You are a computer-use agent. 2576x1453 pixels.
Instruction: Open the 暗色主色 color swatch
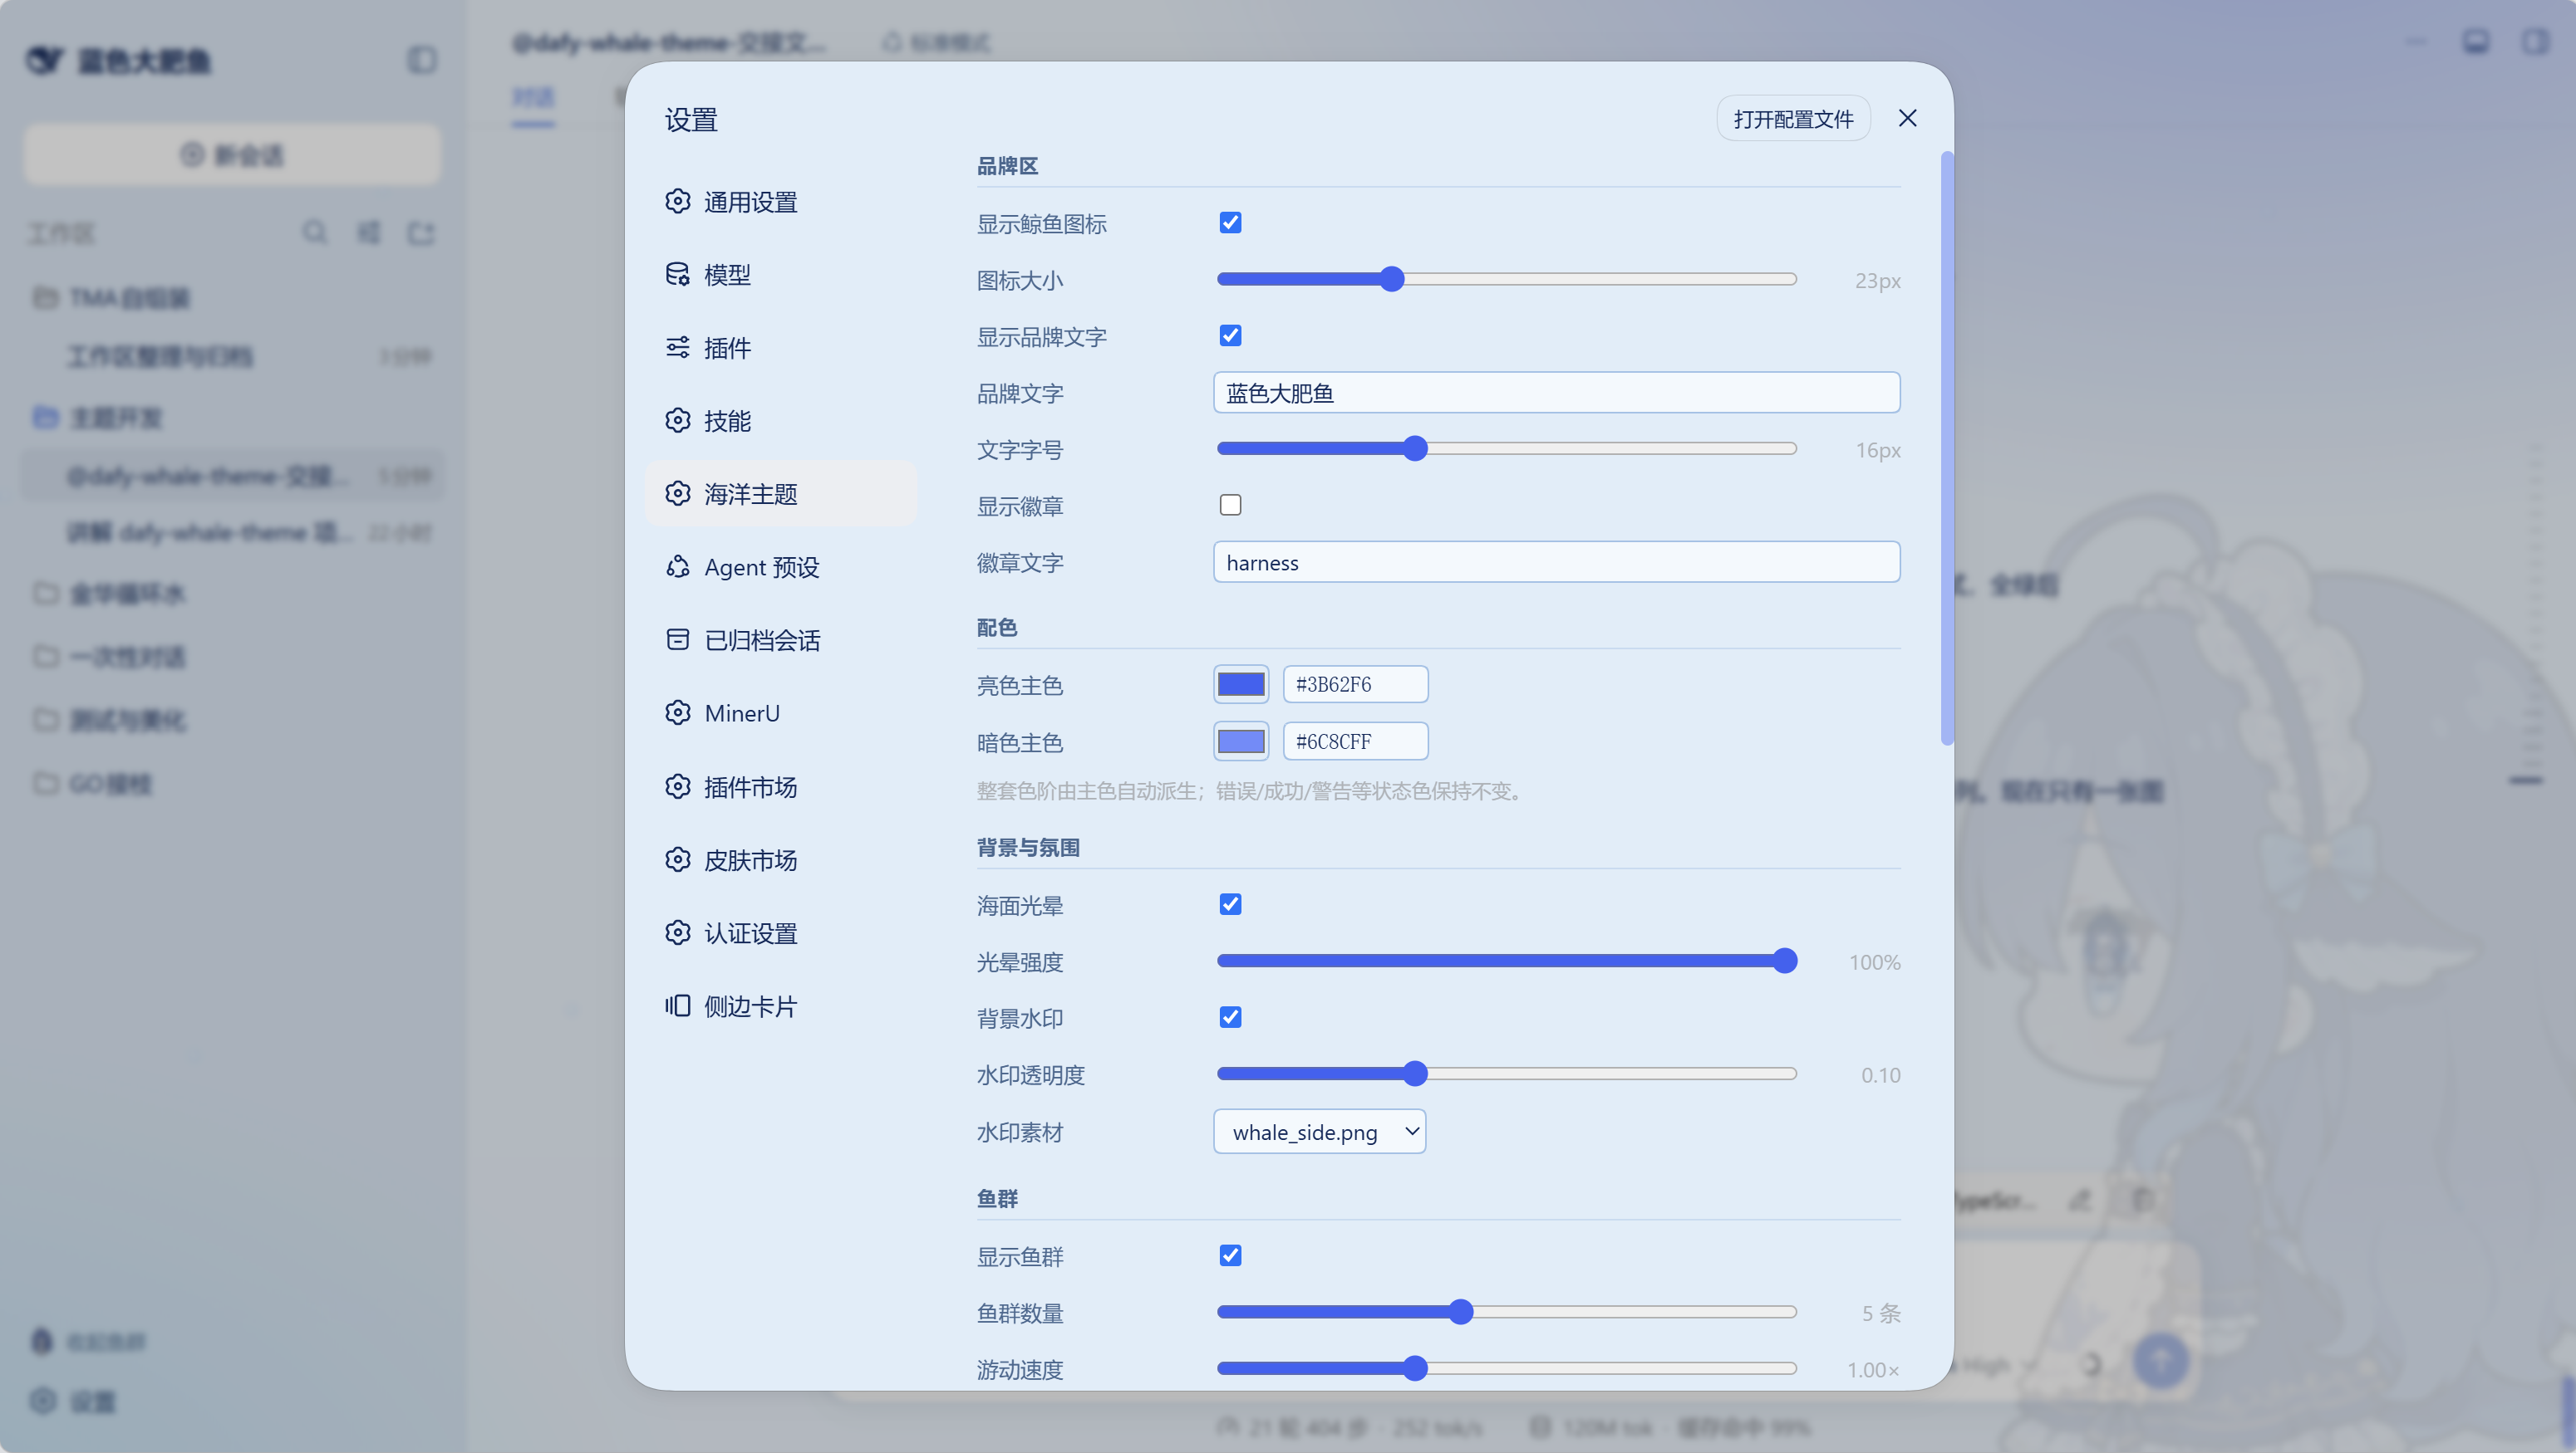1241,741
